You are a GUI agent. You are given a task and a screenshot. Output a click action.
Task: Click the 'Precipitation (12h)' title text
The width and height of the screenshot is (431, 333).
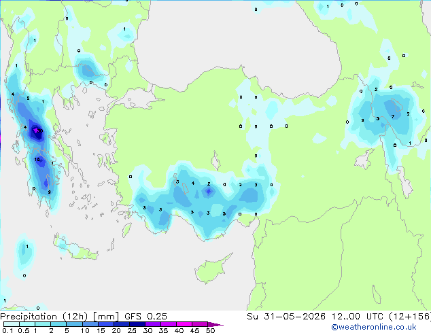[44, 317]
